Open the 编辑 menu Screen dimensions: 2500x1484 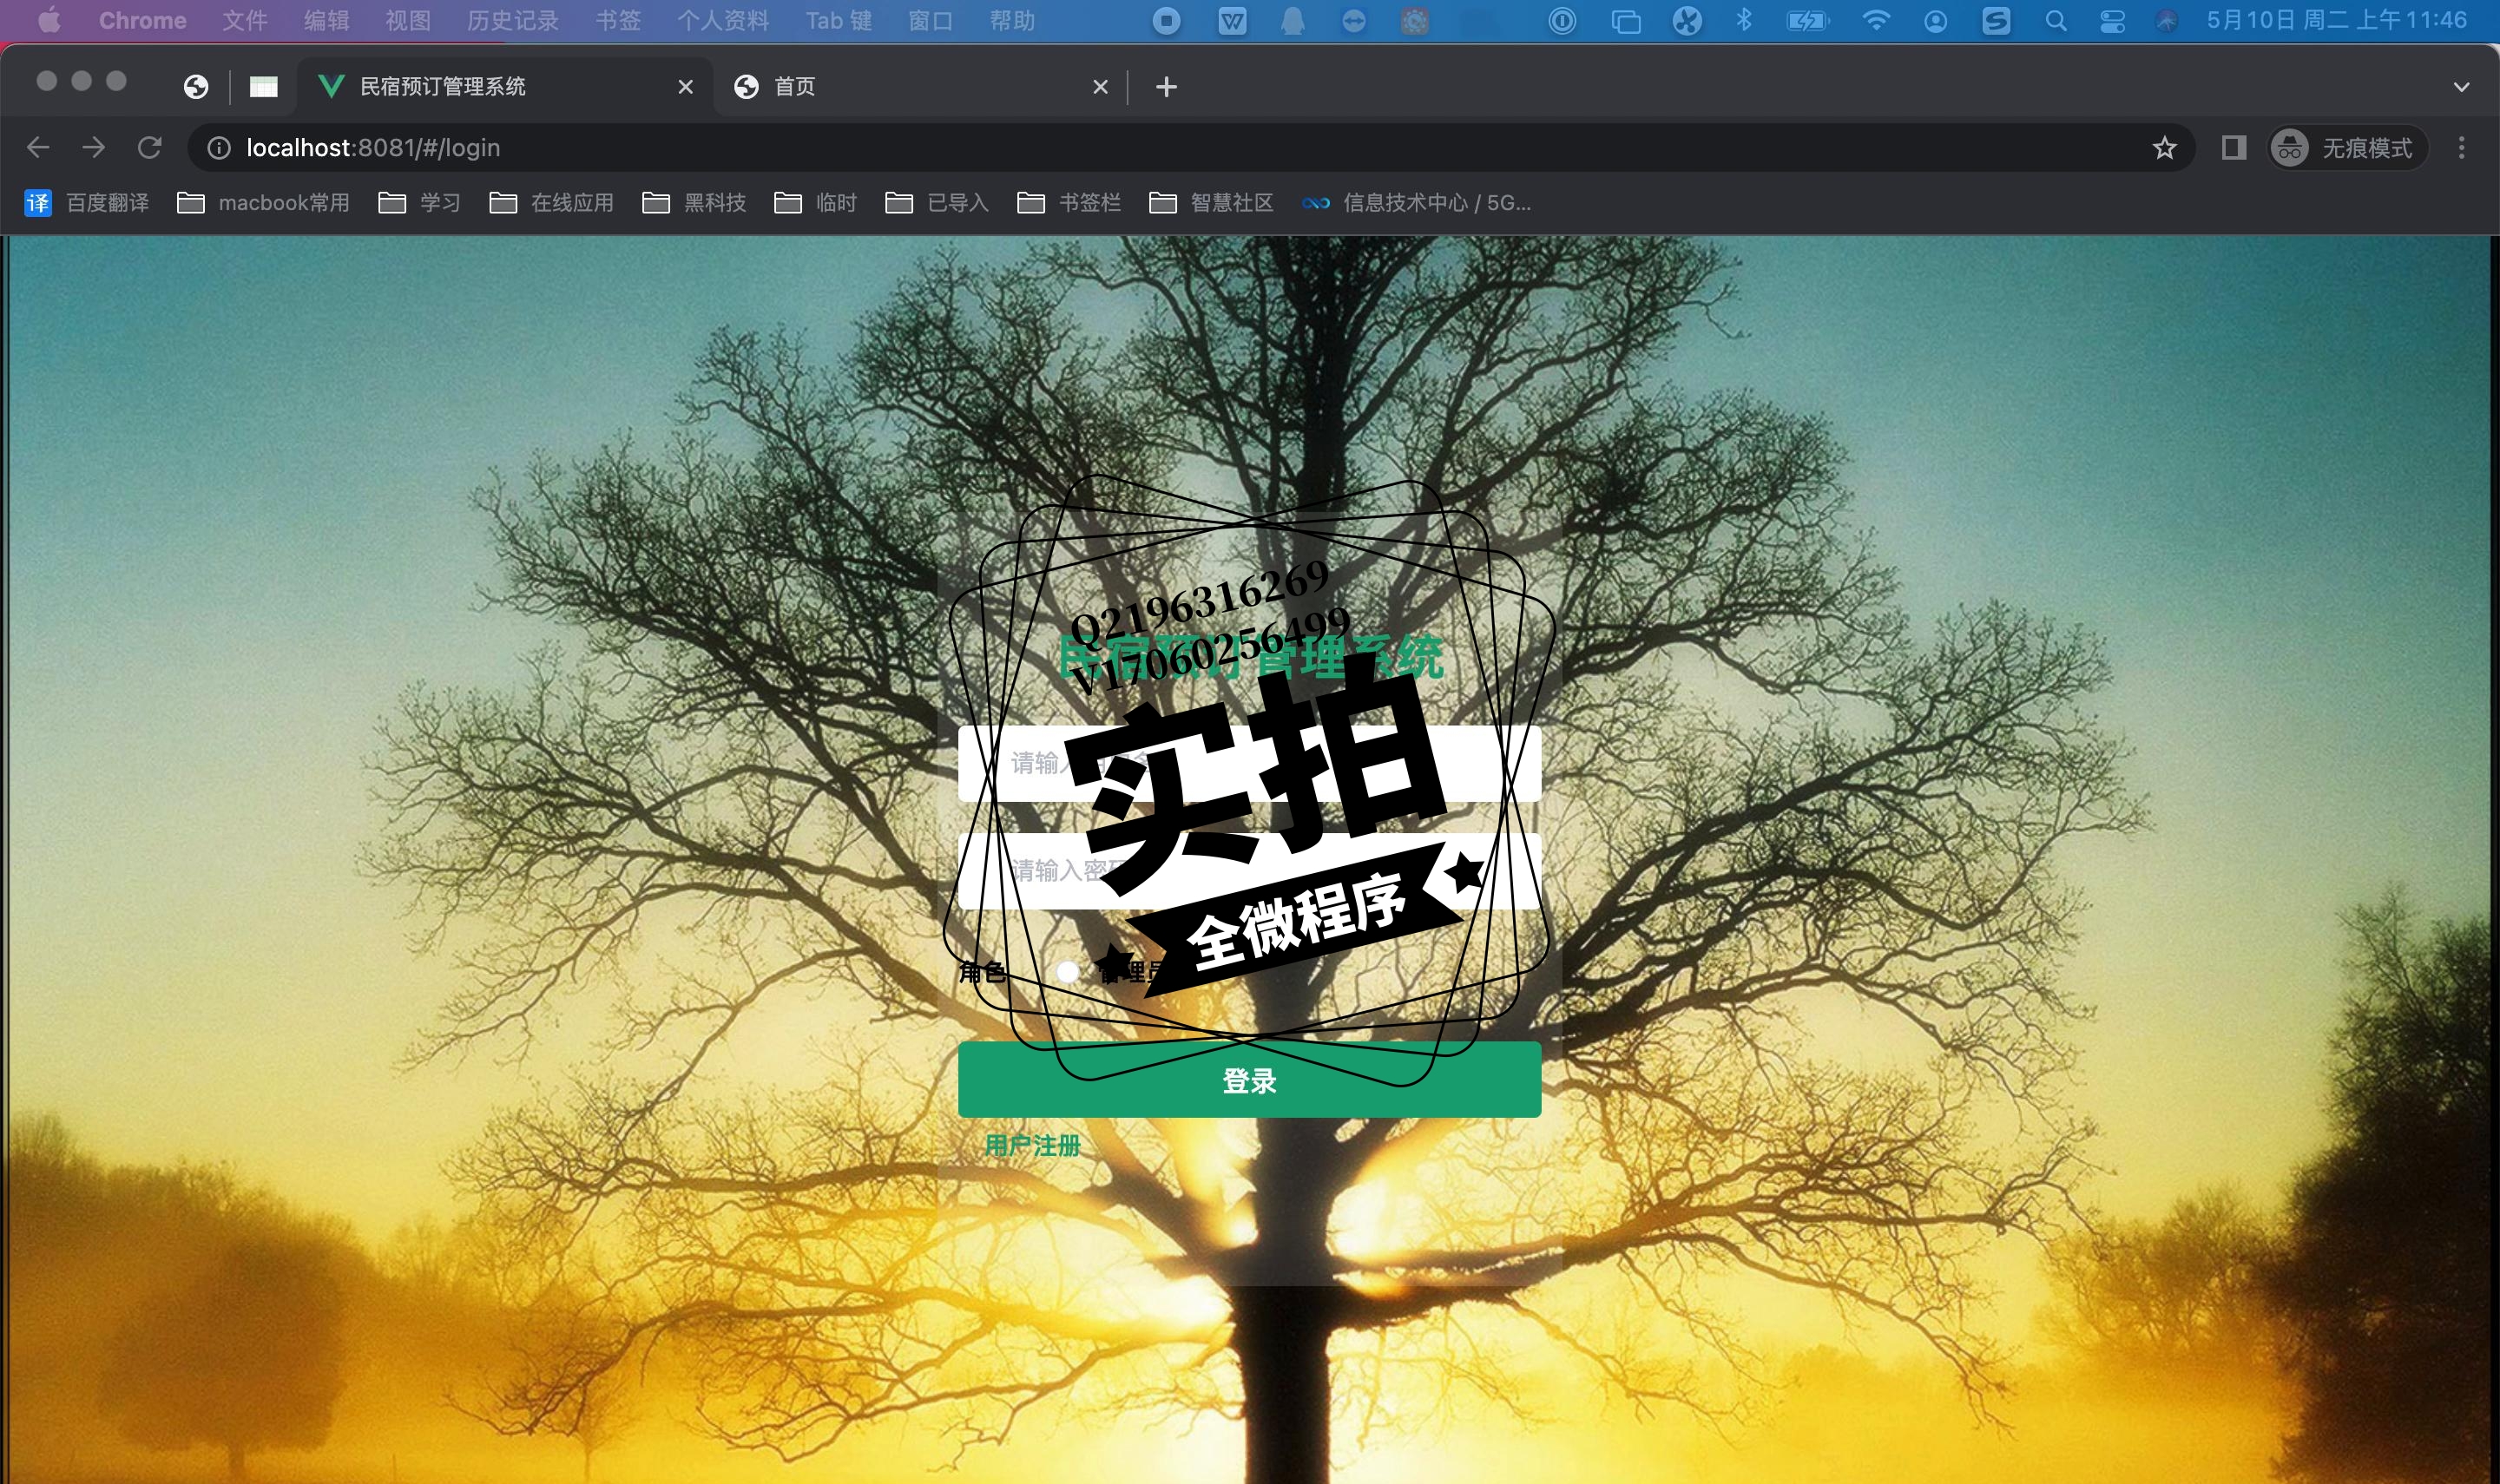click(327, 20)
